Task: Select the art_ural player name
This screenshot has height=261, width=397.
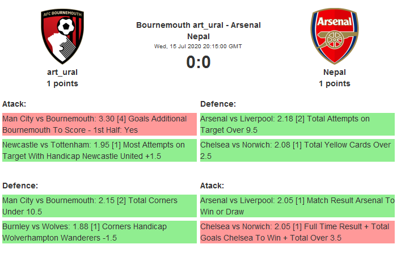Action: tap(62, 72)
